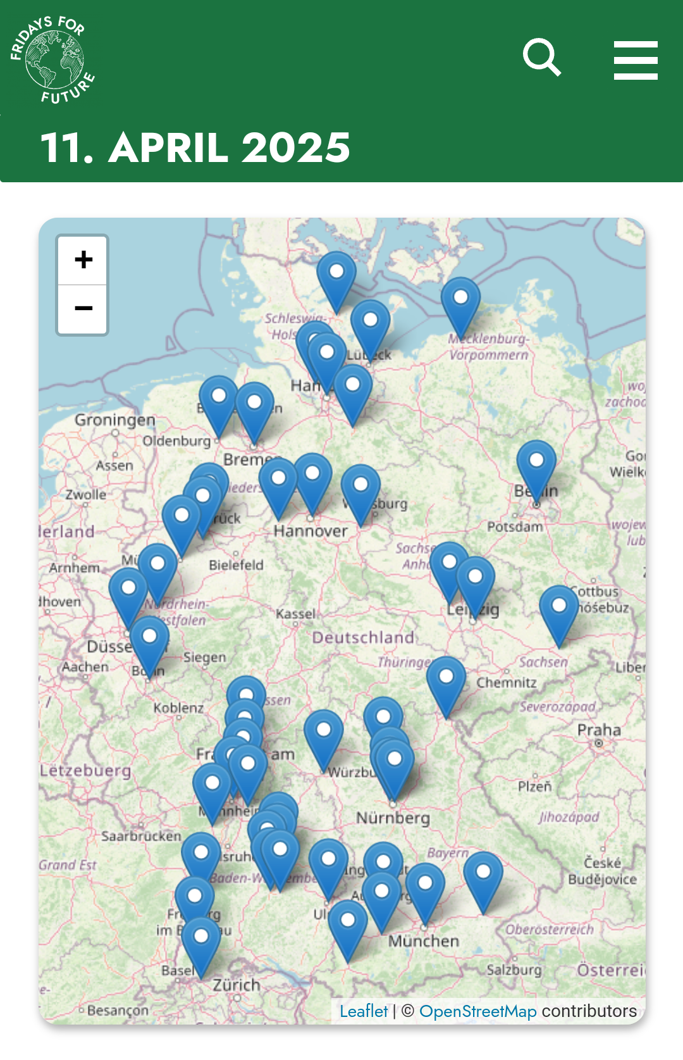Open the OpenStreetMap attribution link
Image resolution: width=683 pixels, height=1060 pixels.
[477, 1011]
